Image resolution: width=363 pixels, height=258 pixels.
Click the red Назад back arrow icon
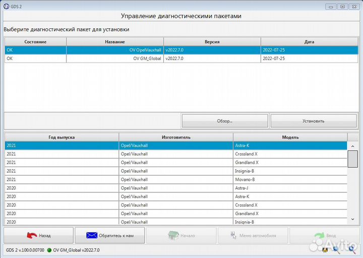pos(32,235)
